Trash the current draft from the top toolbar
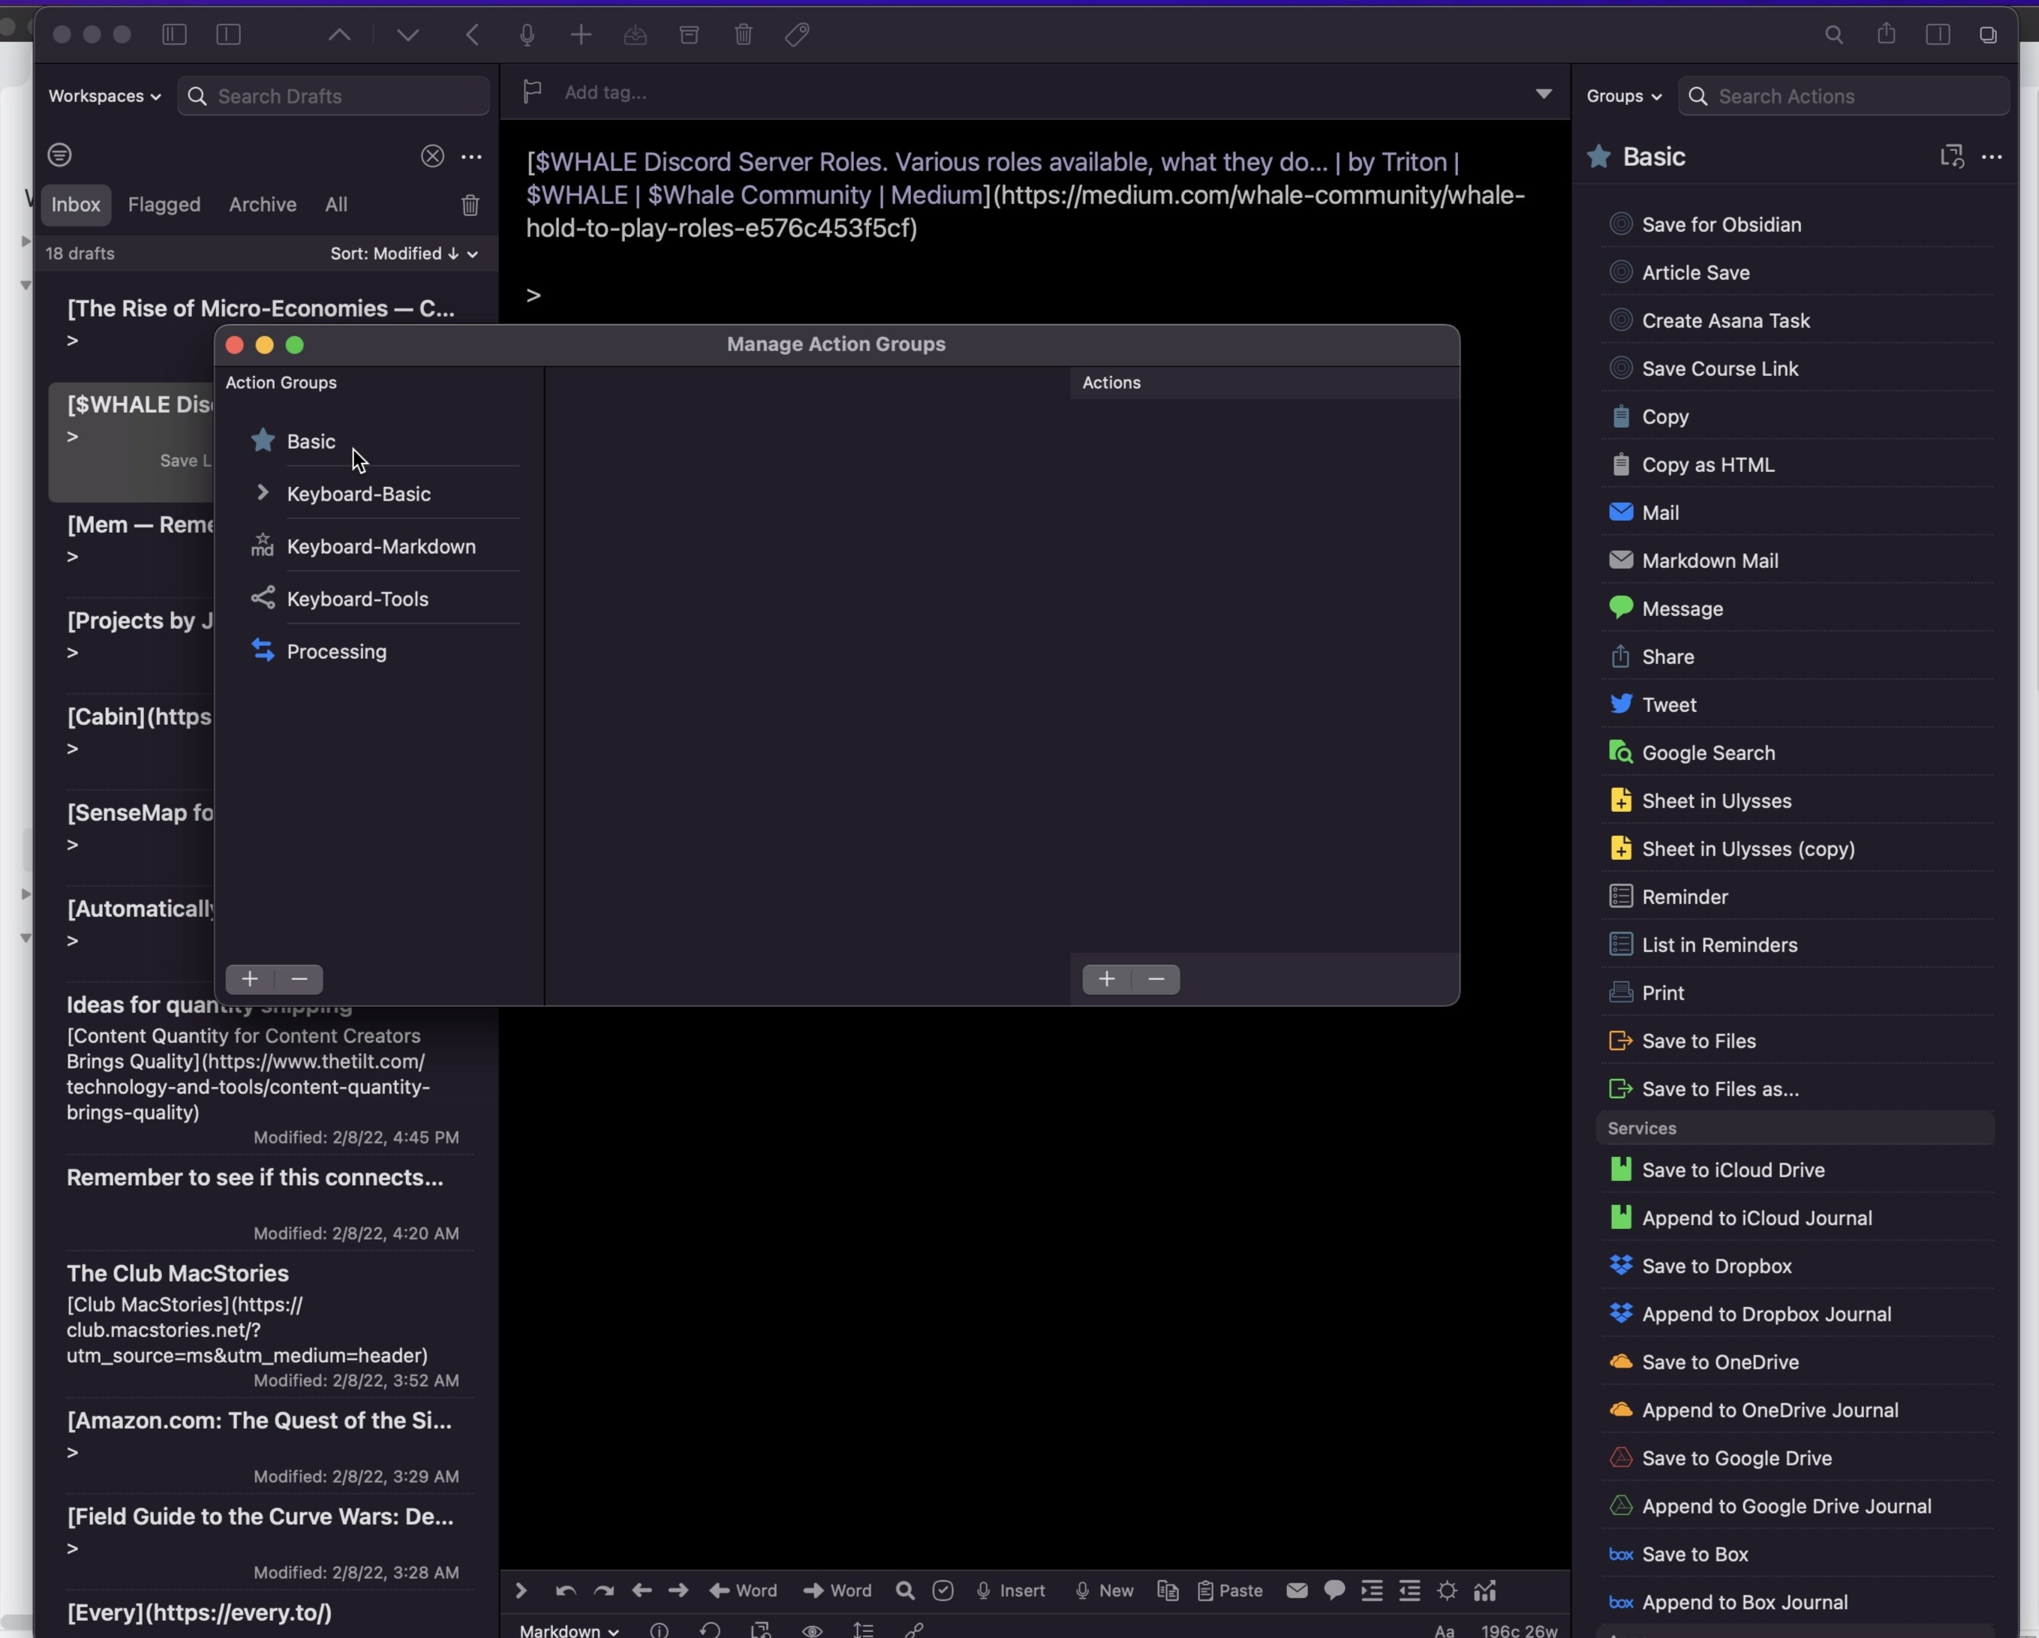 (x=744, y=35)
